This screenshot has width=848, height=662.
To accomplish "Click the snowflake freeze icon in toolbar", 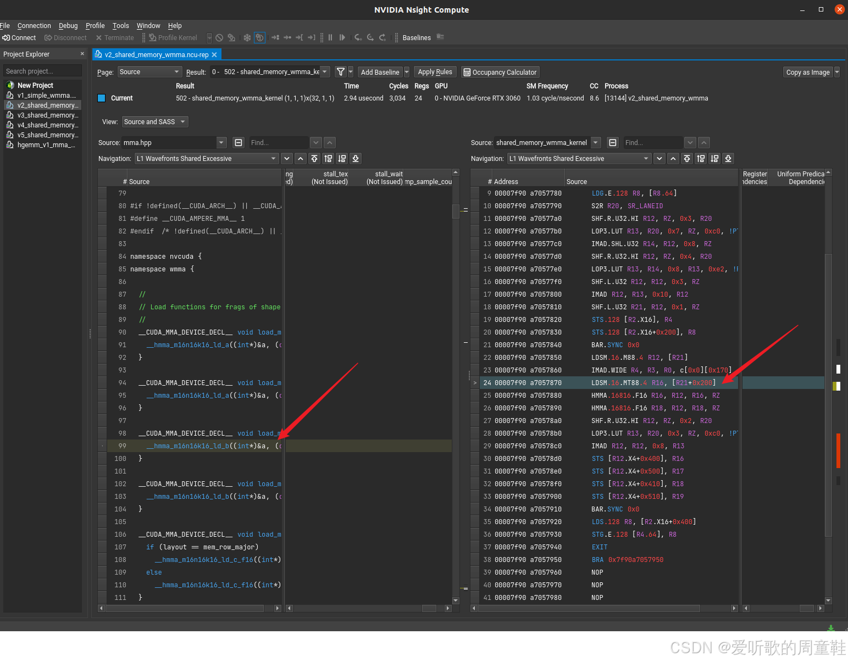I will coord(247,38).
